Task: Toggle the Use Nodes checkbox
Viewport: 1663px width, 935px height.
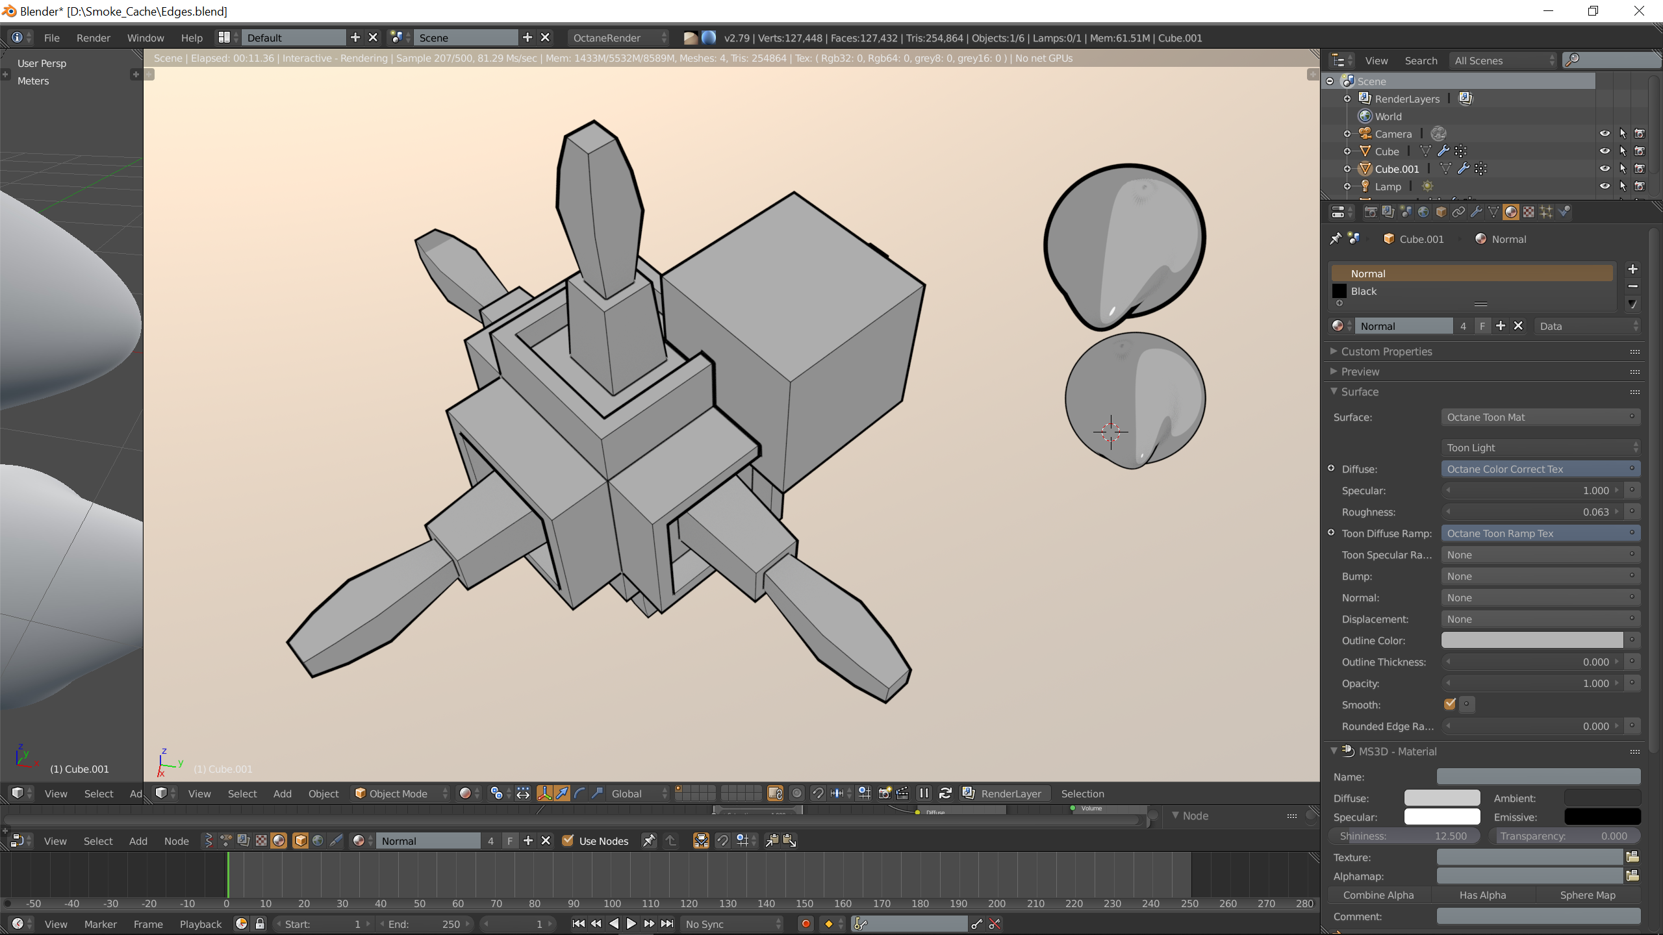Action: (568, 841)
